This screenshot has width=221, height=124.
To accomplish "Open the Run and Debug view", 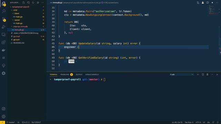I will (3, 27).
